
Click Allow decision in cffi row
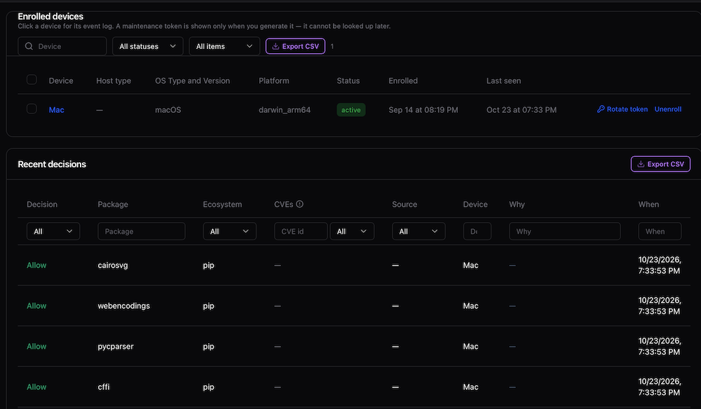pyautogui.click(x=36, y=387)
